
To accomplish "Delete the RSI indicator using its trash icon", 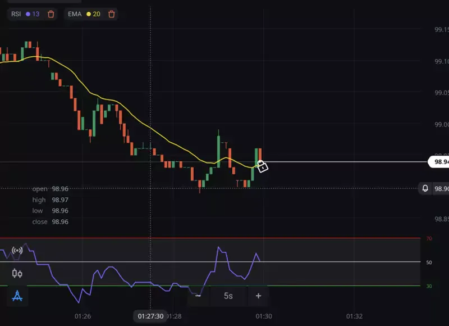I will pyautogui.click(x=51, y=14).
